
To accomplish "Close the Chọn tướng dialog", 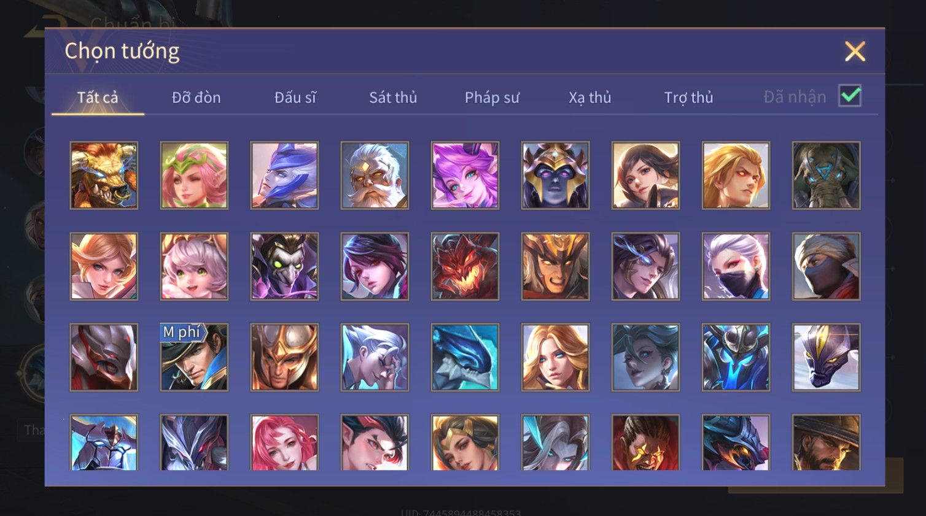I will click(855, 52).
